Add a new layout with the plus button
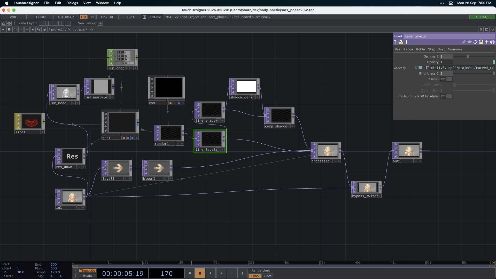496x279 pixels. click(100, 23)
